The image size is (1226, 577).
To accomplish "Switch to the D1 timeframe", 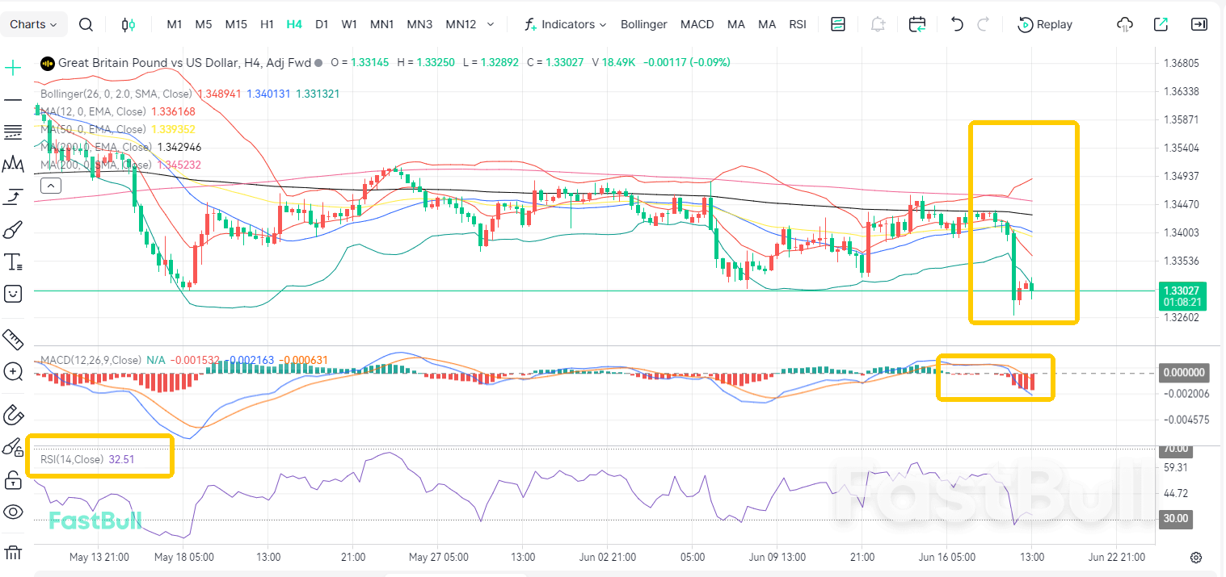I will click(322, 24).
